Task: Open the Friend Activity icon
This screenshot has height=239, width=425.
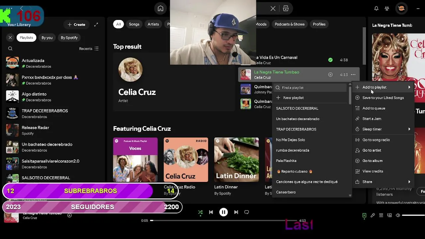Action: point(387,9)
